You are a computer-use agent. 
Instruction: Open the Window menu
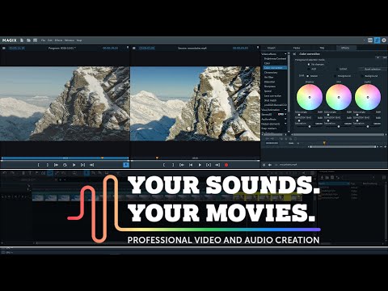70,40
